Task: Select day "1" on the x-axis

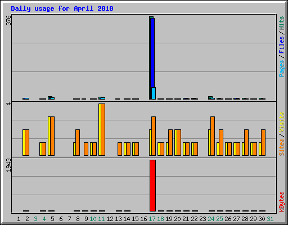Action: [x=19, y=219]
